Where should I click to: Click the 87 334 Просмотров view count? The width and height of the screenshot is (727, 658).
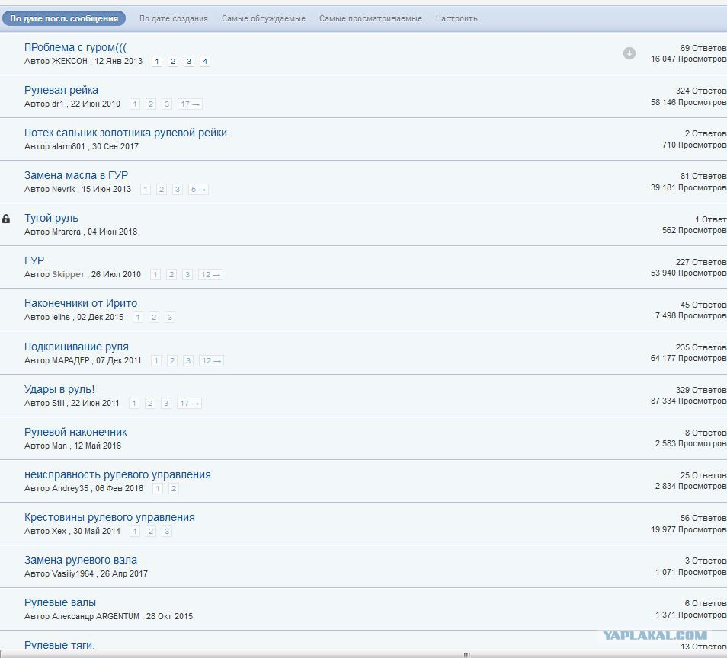[x=689, y=401]
